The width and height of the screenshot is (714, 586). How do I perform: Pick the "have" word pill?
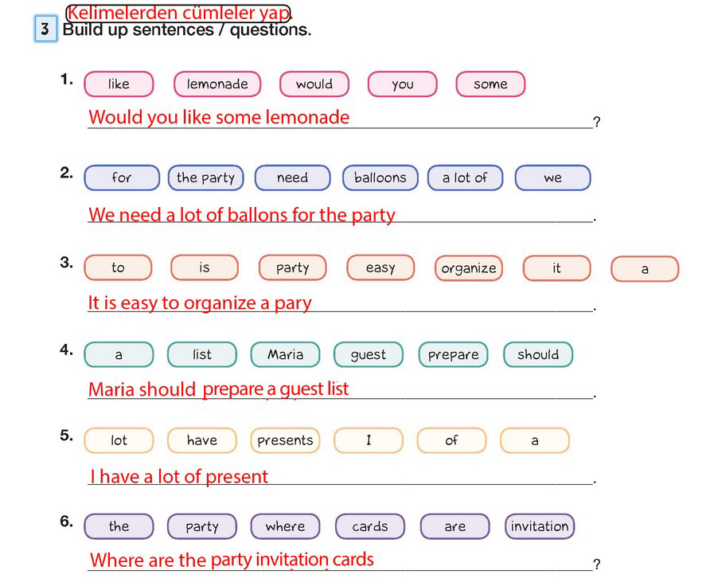(202, 440)
